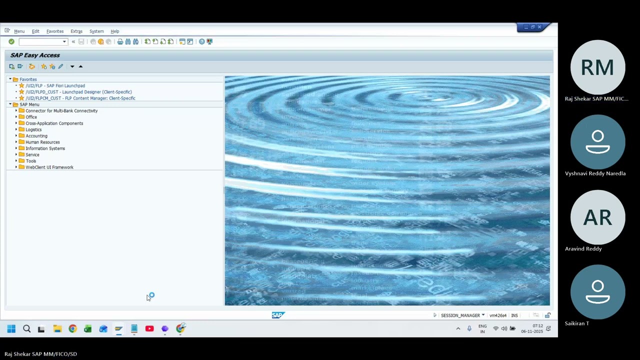The width and height of the screenshot is (640, 360).
Task: Open the Favorites menu
Action: coord(55,31)
